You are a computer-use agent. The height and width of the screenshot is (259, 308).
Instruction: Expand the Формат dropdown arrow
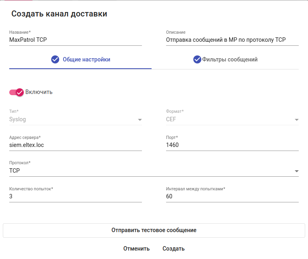click(x=296, y=120)
